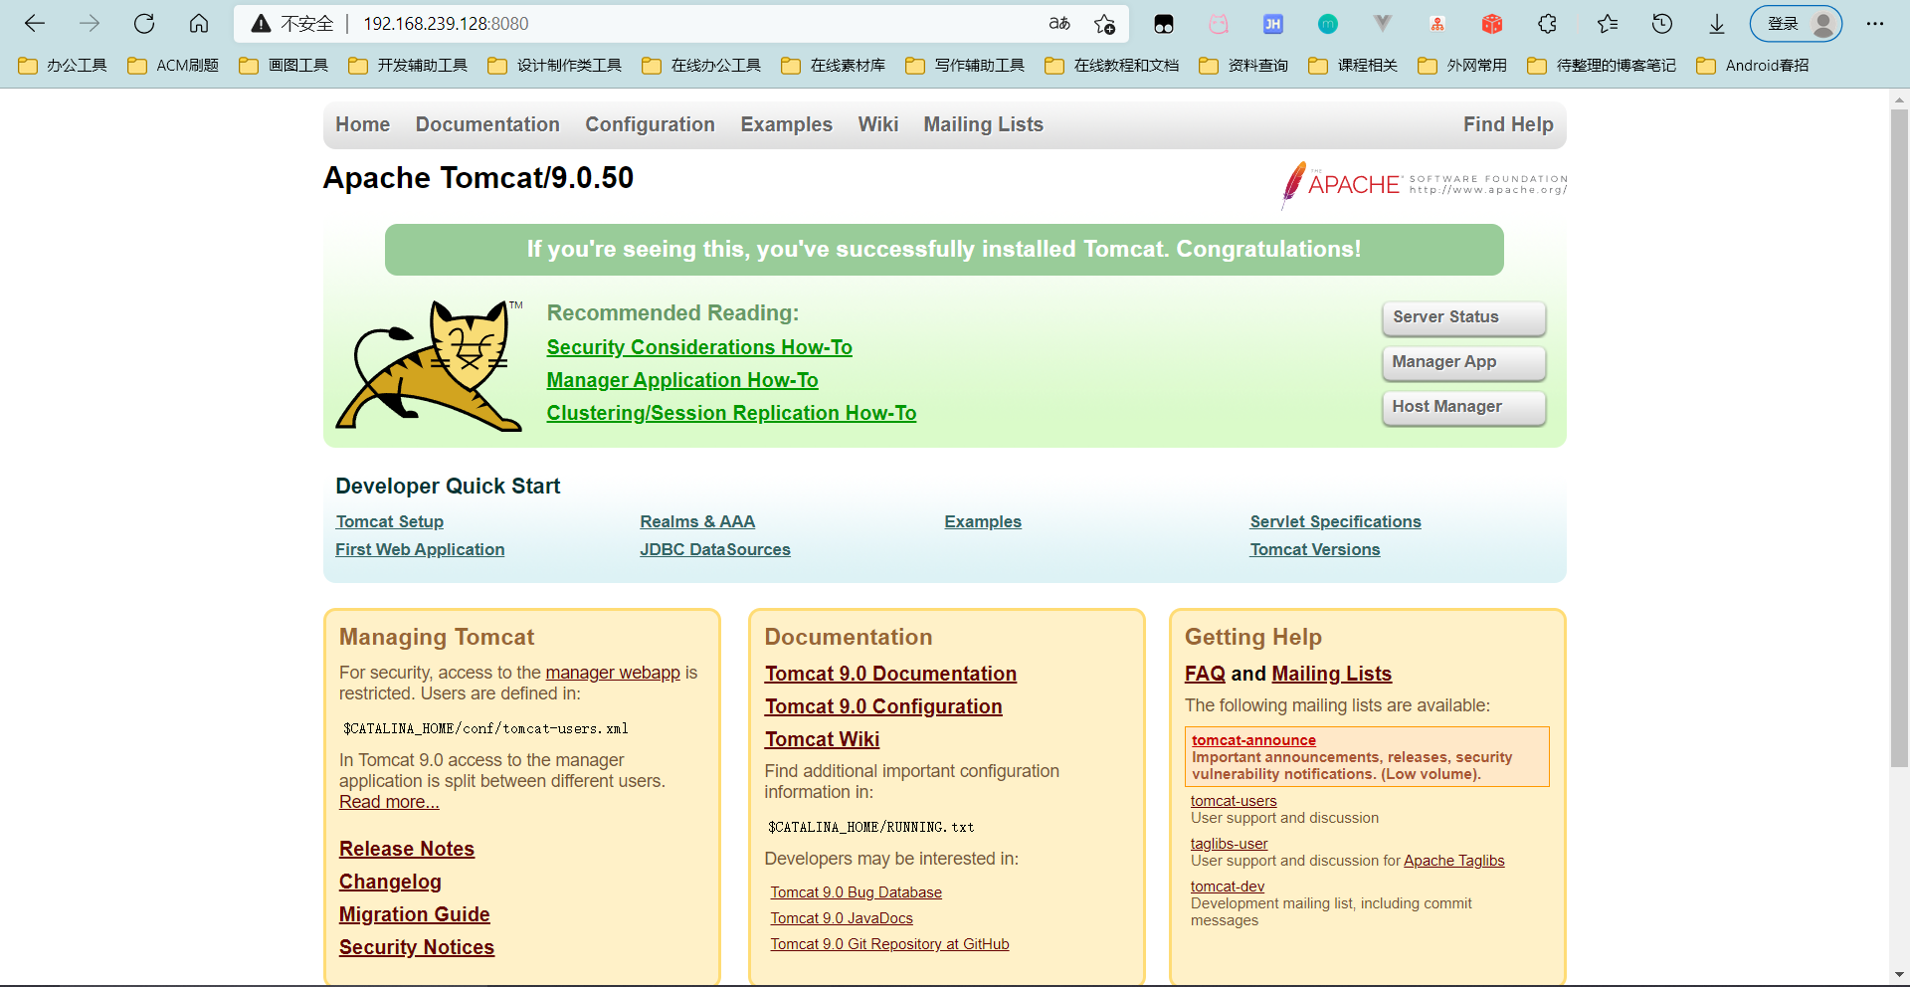The image size is (1910, 987).
Task: Expand the 在线素材库 bookmark folder
Action: tap(834, 66)
